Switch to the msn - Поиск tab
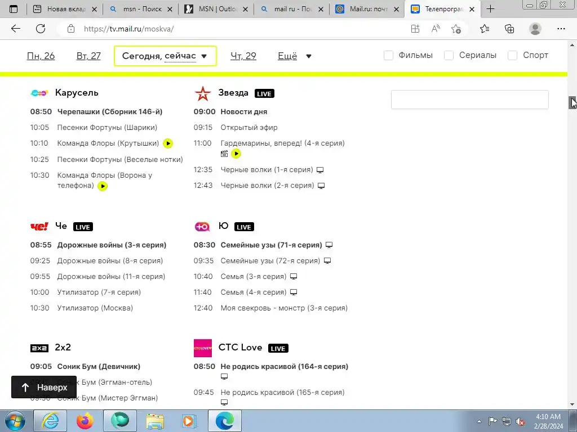577x432 pixels. (x=140, y=9)
